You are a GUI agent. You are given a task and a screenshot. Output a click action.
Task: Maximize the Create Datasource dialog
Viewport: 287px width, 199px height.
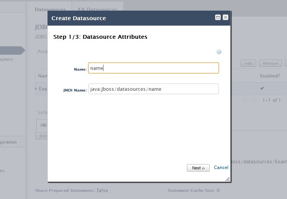218,17
